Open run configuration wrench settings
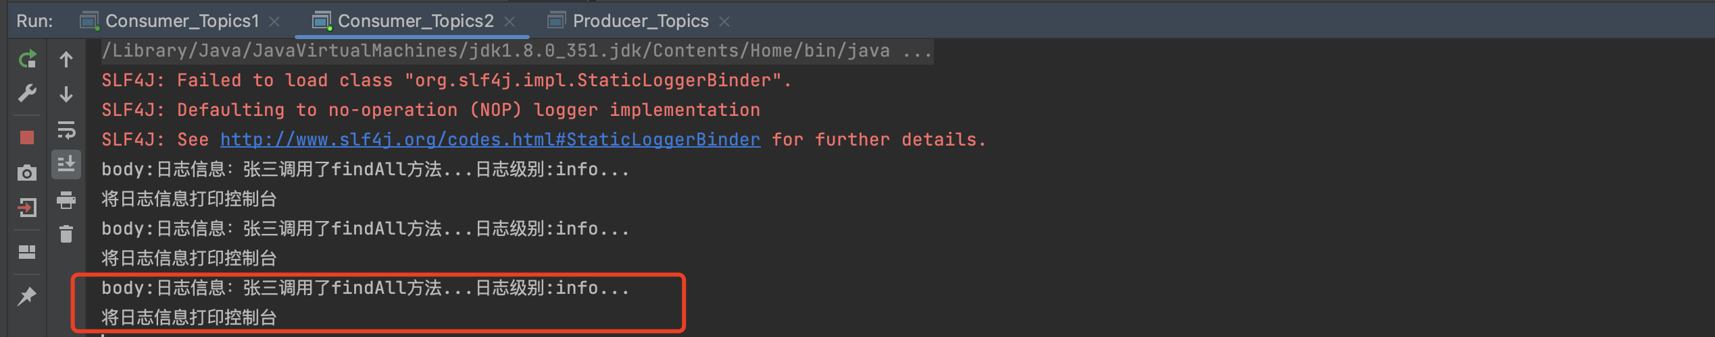 [27, 93]
